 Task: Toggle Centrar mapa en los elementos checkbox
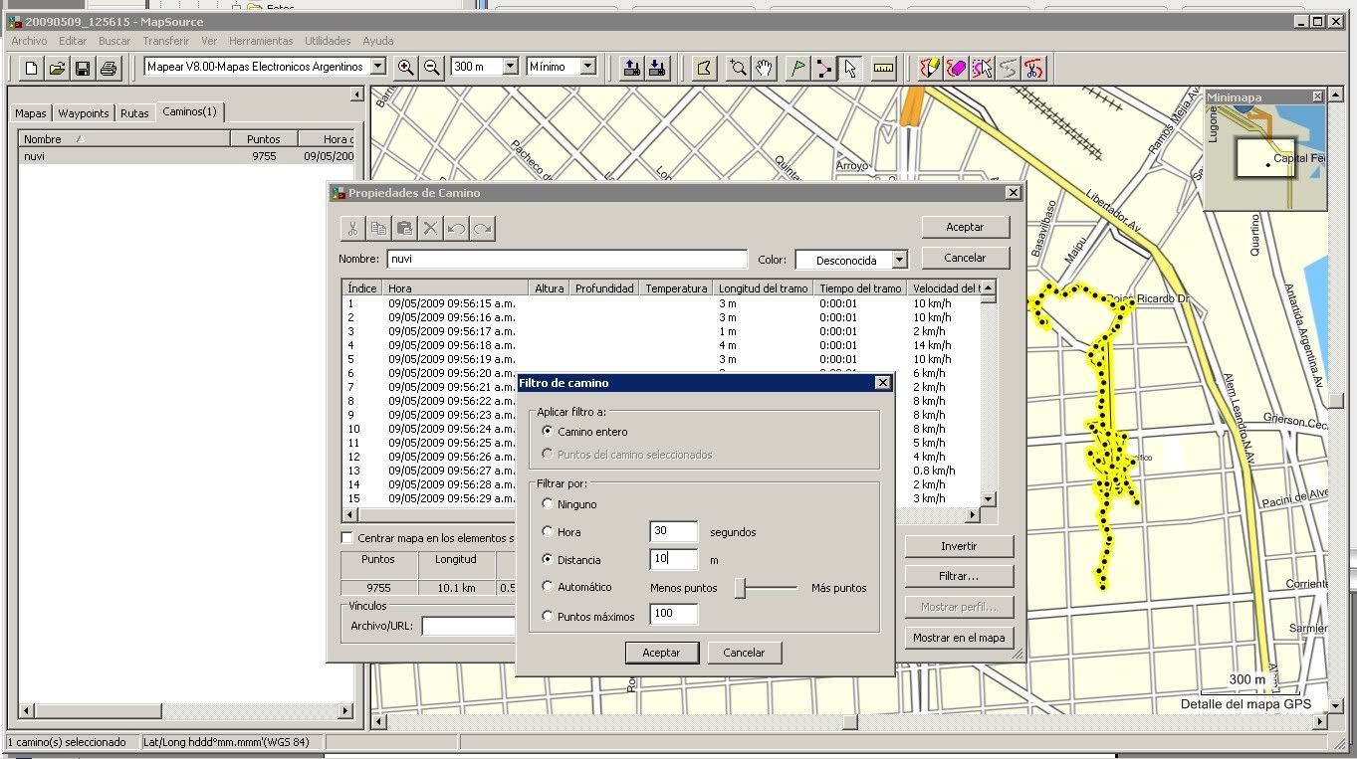pyautogui.click(x=347, y=538)
